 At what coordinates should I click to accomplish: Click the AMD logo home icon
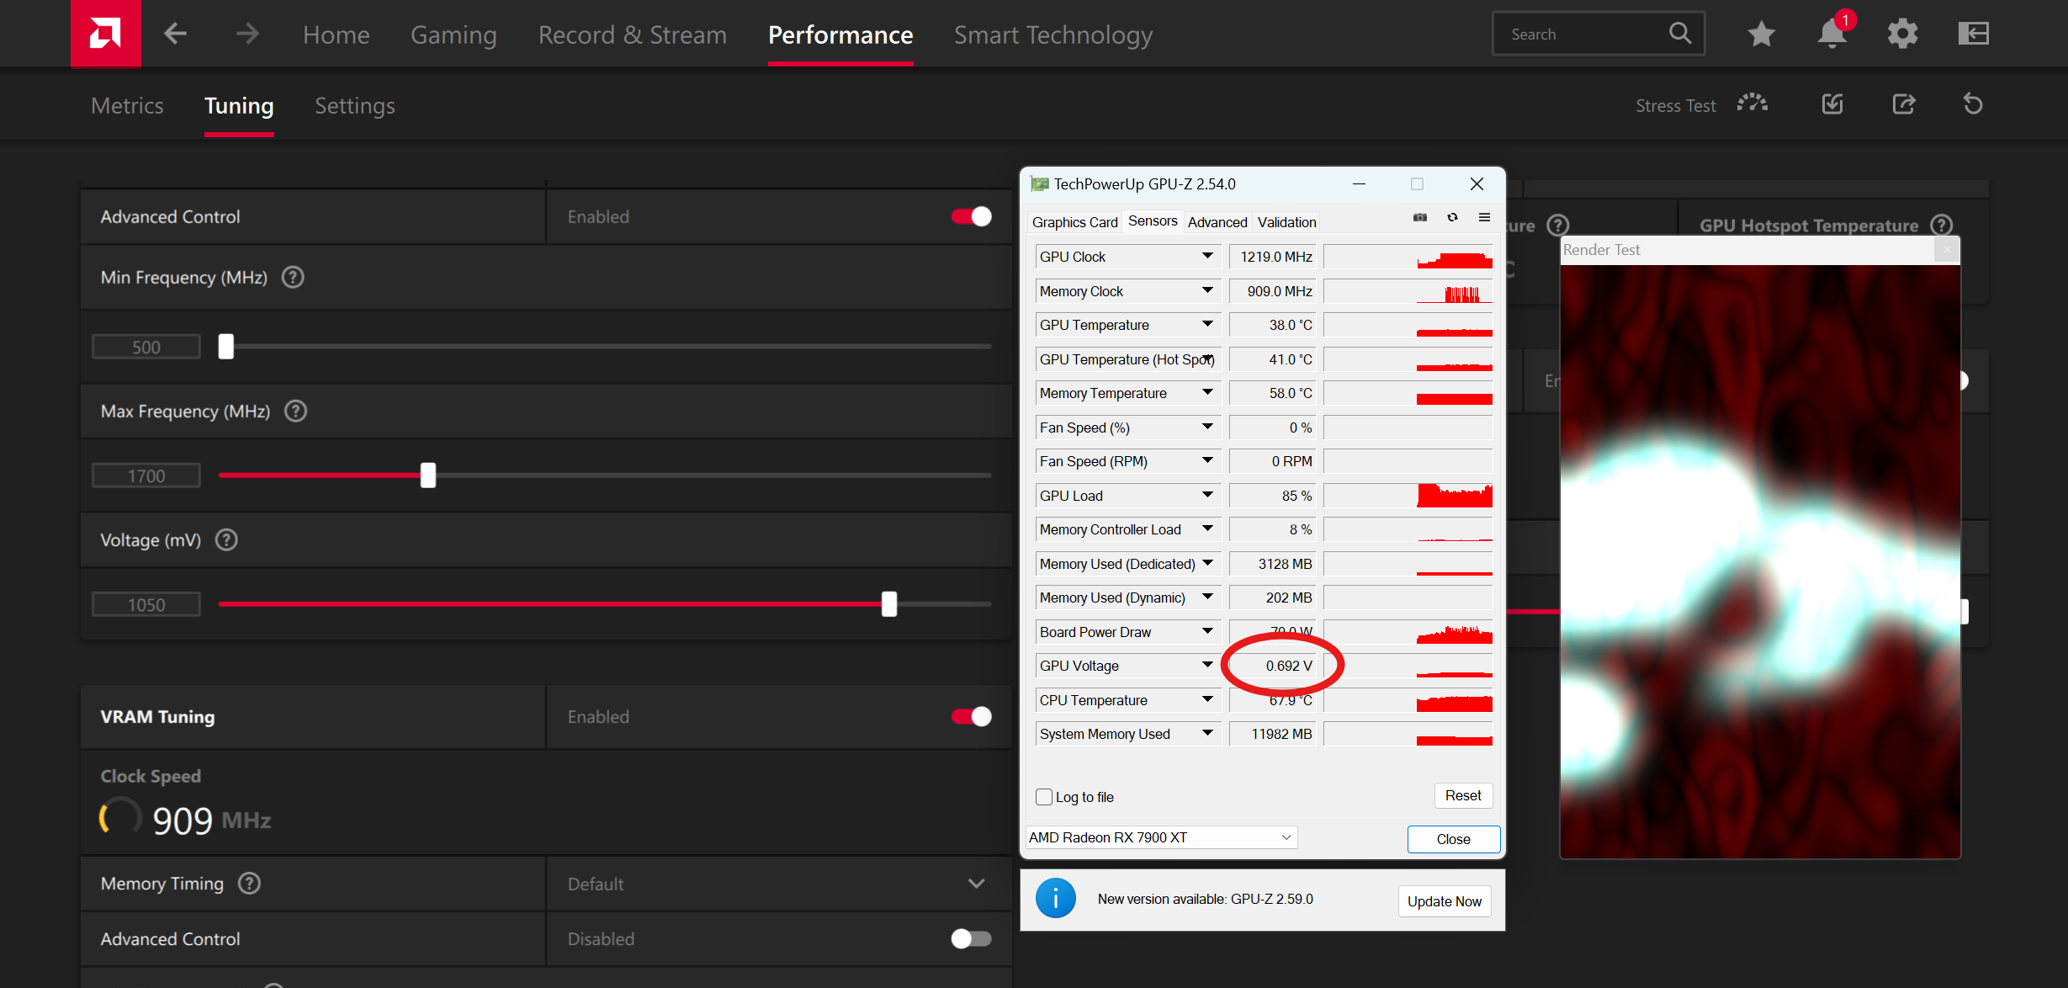tap(105, 34)
